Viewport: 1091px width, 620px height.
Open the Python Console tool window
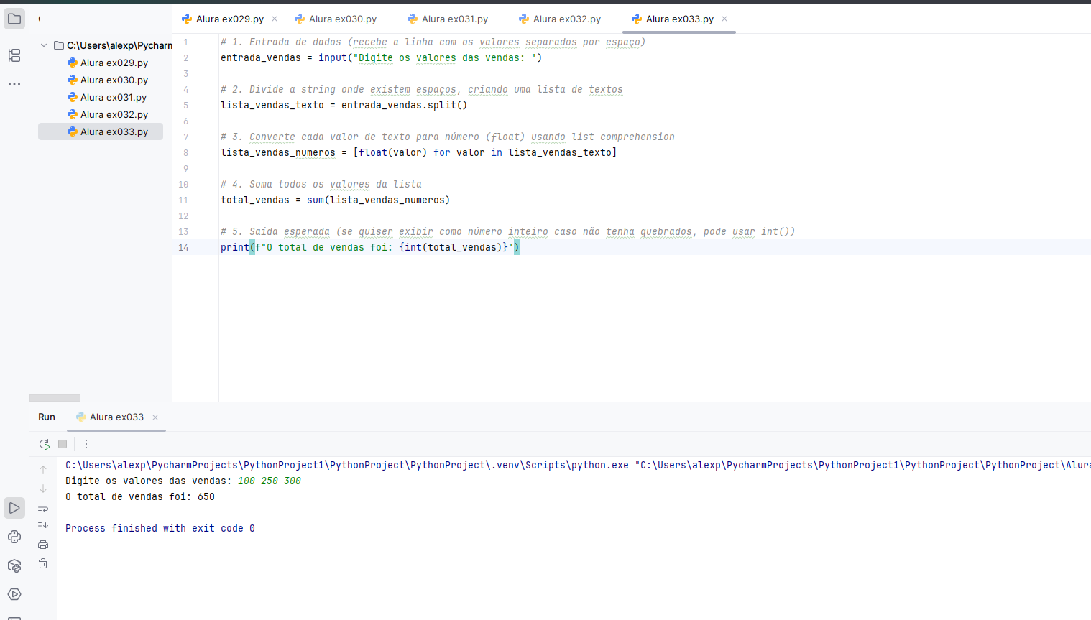(x=14, y=537)
